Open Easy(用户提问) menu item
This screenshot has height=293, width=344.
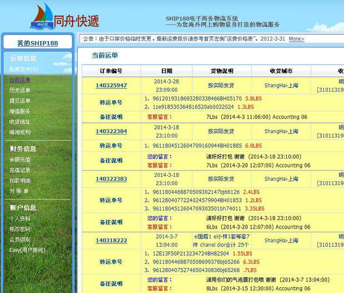(27, 250)
